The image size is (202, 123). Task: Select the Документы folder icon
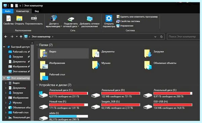coord(96,53)
